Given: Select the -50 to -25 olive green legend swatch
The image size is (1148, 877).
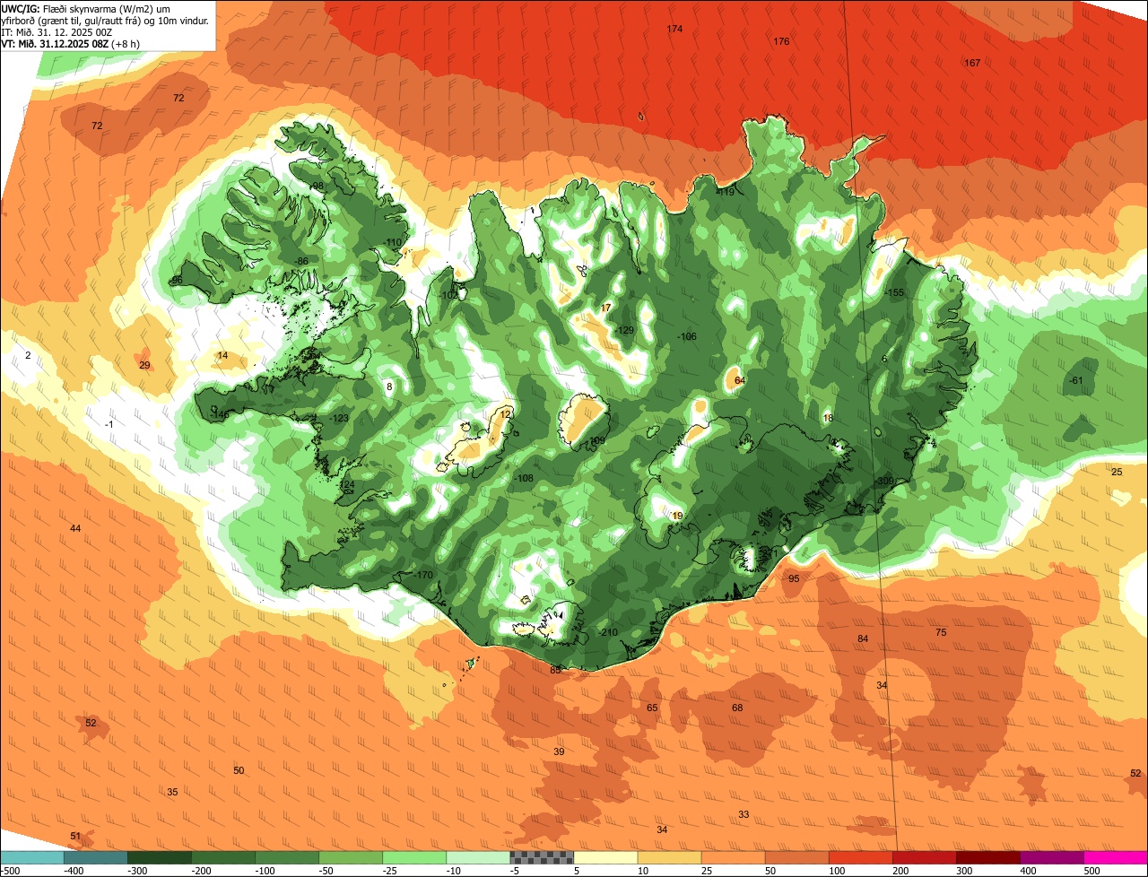Looking at the screenshot, I should click(x=350, y=857).
